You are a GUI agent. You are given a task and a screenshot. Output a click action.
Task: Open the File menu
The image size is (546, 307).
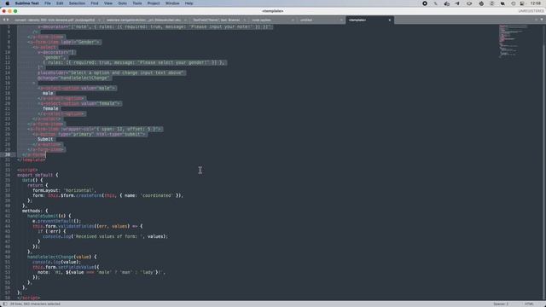(x=48, y=3)
